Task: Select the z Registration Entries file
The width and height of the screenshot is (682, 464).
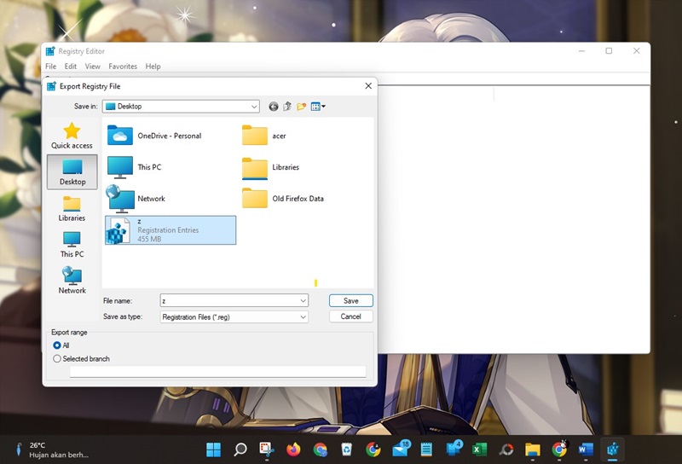Action: tap(170, 229)
